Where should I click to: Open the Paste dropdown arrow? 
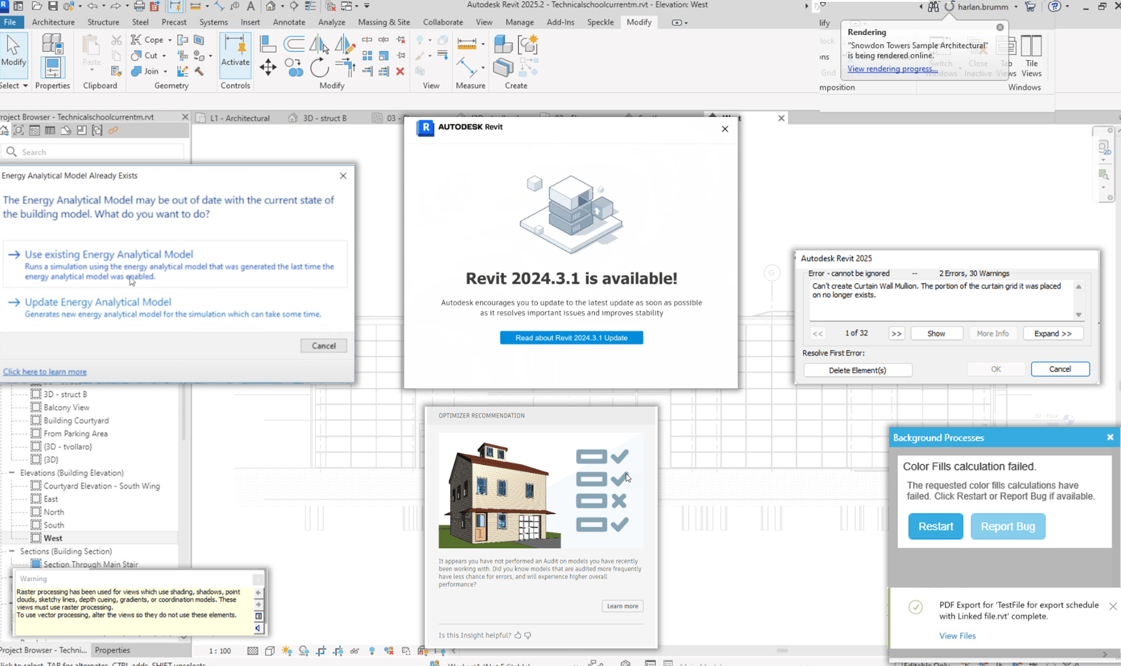92,70
